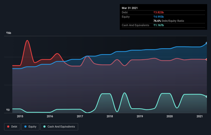Click the Mar 31 2021 tooltip date
211x135 pixels.
click(130, 8)
